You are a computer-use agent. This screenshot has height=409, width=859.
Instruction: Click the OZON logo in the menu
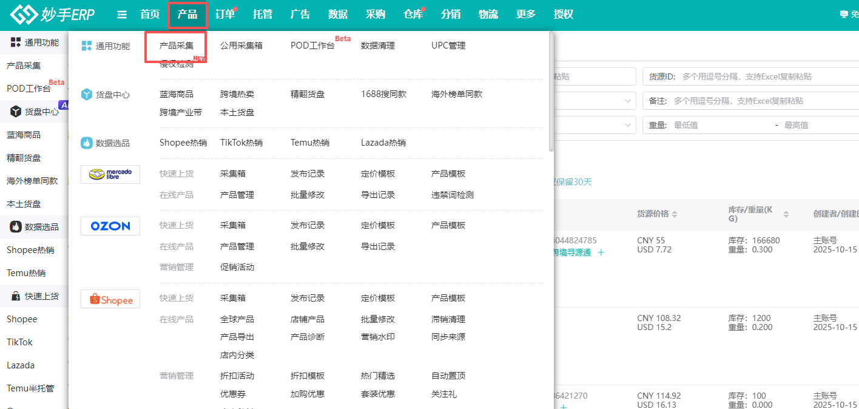[x=110, y=226]
